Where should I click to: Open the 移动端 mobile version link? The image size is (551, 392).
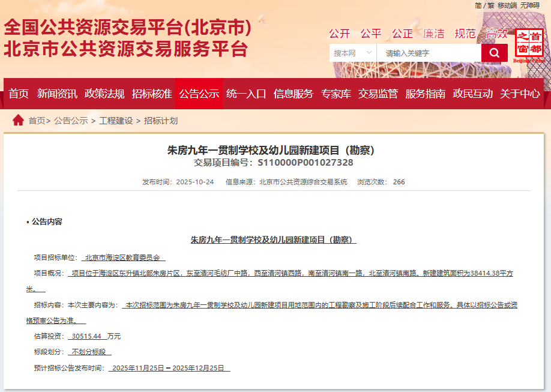pos(507,5)
